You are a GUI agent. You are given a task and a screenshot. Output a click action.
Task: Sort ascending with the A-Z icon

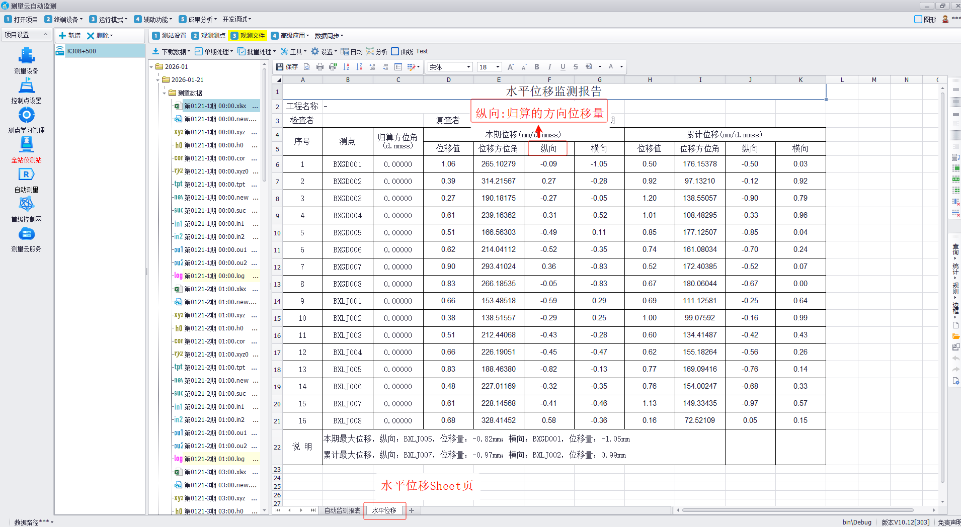[x=346, y=67]
